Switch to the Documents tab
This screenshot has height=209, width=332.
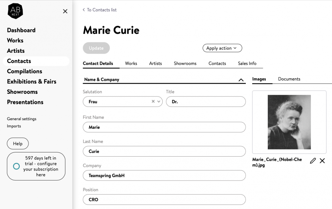click(x=289, y=79)
